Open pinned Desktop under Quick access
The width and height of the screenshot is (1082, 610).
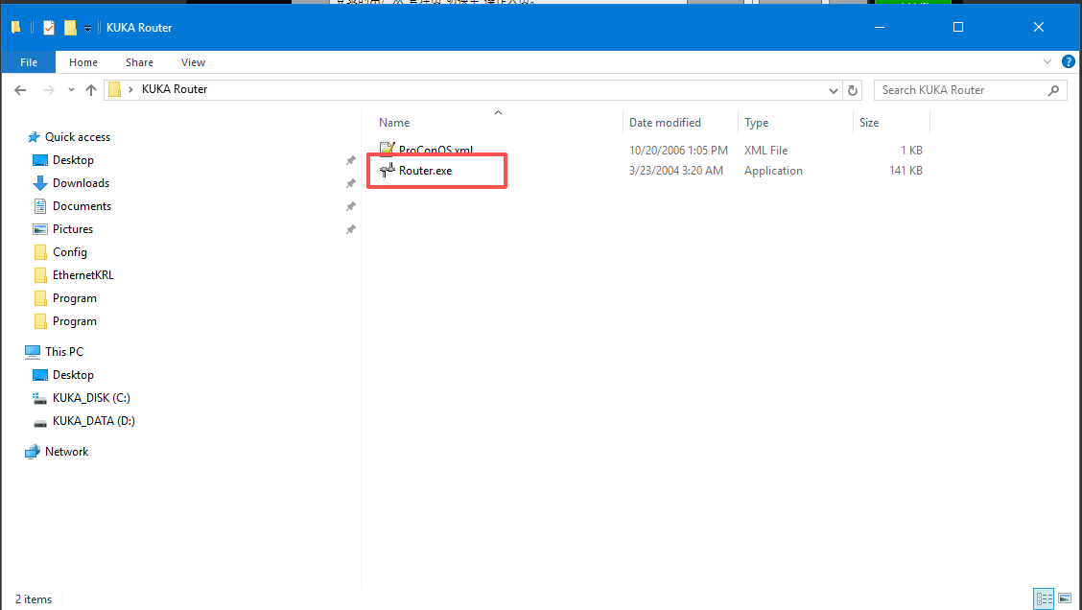[x=73, y=159]
